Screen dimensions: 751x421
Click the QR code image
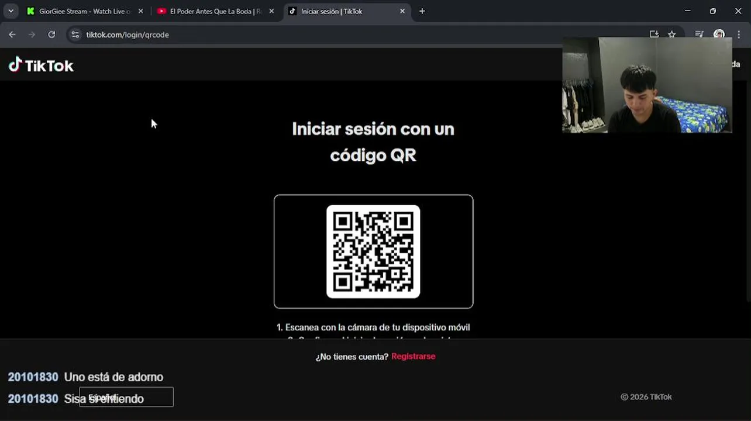point(373,251)
